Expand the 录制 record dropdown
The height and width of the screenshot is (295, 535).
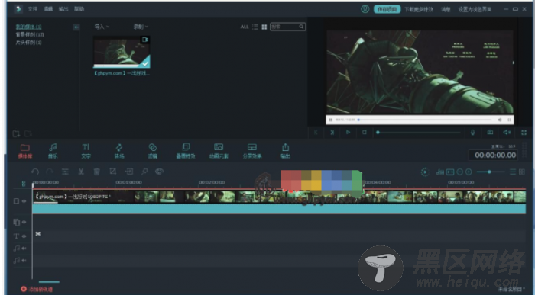(x=141, y=27)
